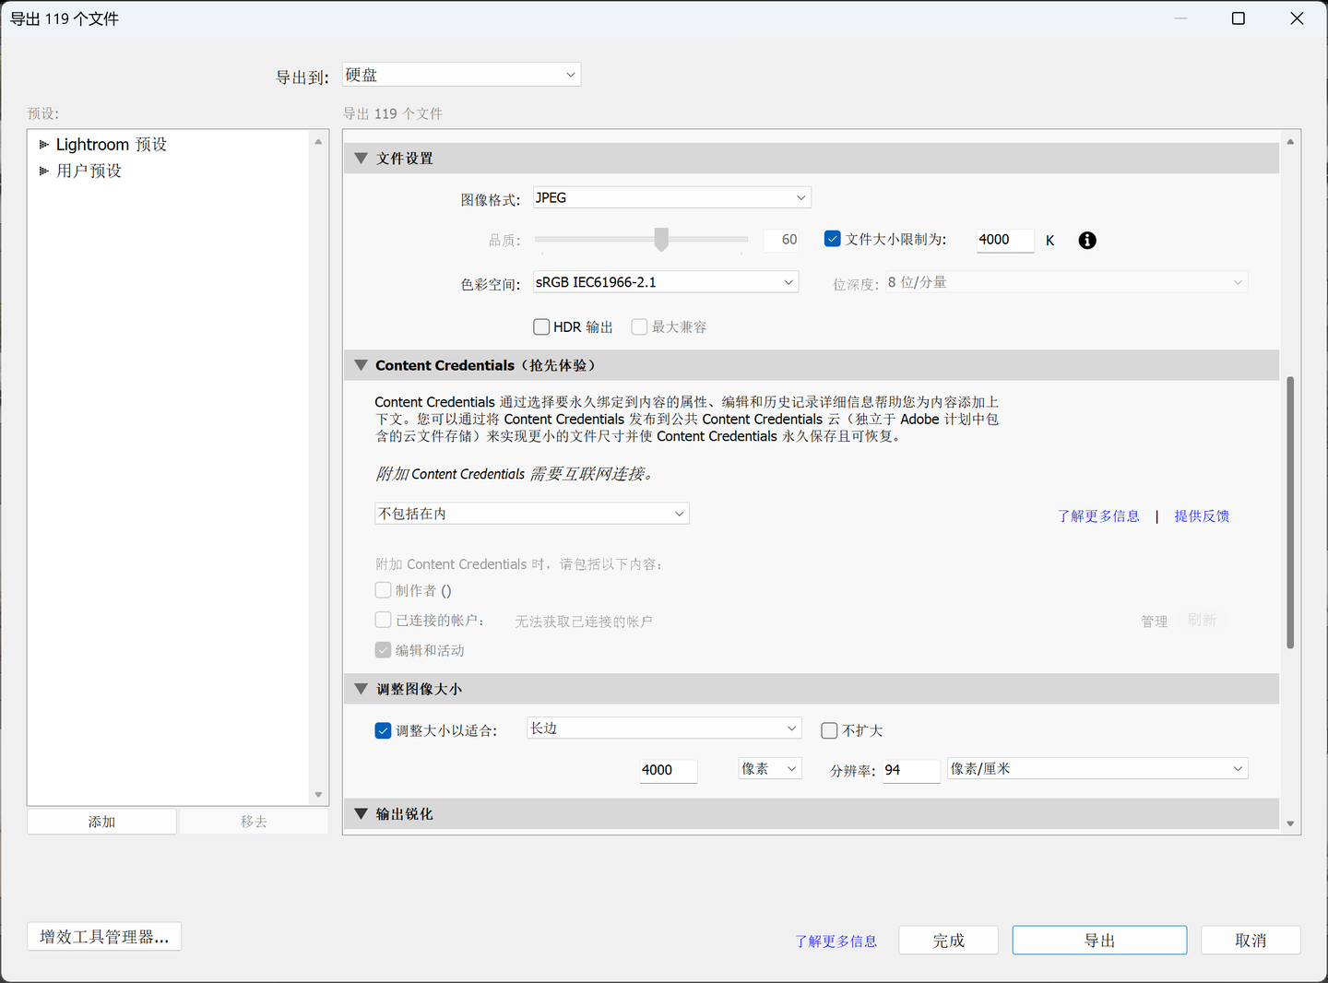
Task: Maximize the export dialog window
Action: [x=1239, y=18]
